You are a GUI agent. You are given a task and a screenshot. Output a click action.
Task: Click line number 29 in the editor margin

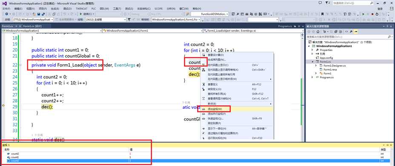14,106
